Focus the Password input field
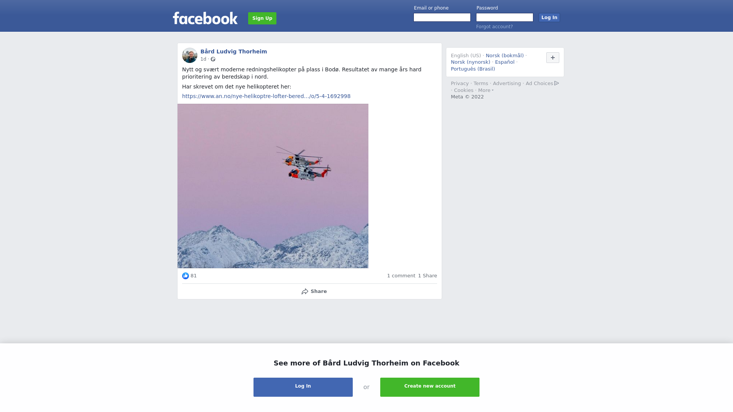This screenshot has width=733, height=412. 505,18
